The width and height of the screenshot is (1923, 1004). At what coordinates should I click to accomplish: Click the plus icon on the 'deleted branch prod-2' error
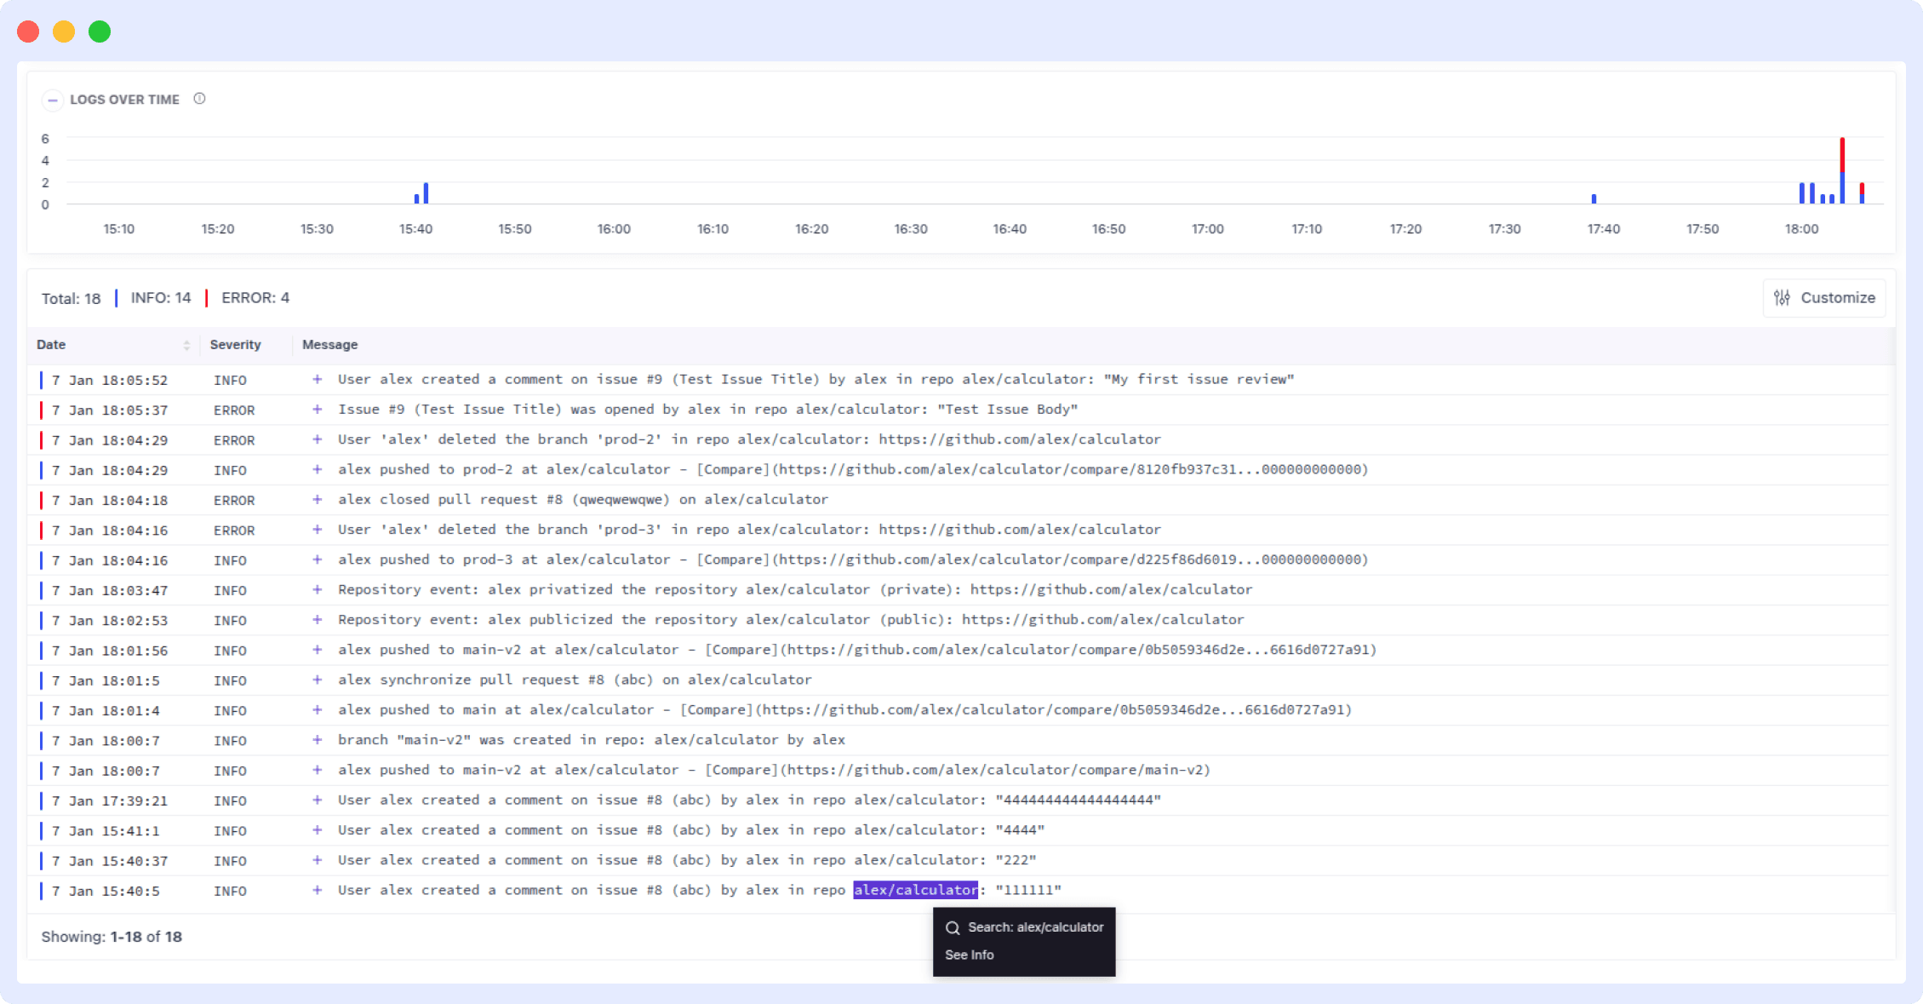317,439
